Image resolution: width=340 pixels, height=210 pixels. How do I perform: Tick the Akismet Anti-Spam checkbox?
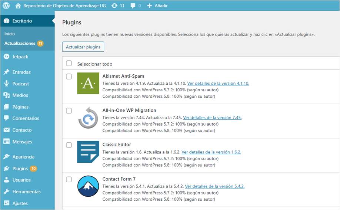(69, 77)
